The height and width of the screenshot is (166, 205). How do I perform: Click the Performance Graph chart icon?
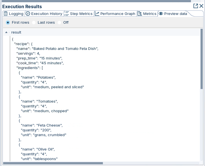tap(97, 14)
